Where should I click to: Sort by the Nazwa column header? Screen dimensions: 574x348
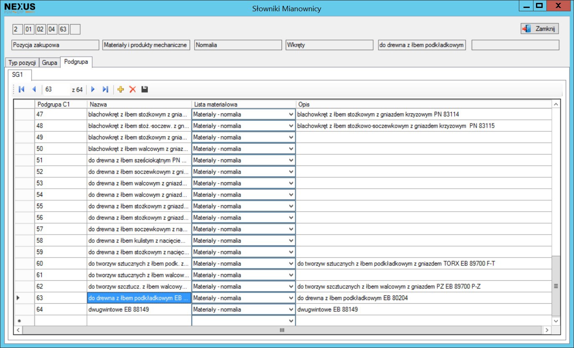[x=139, y=104]
